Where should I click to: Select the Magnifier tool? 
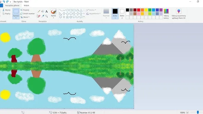(46, 16)
